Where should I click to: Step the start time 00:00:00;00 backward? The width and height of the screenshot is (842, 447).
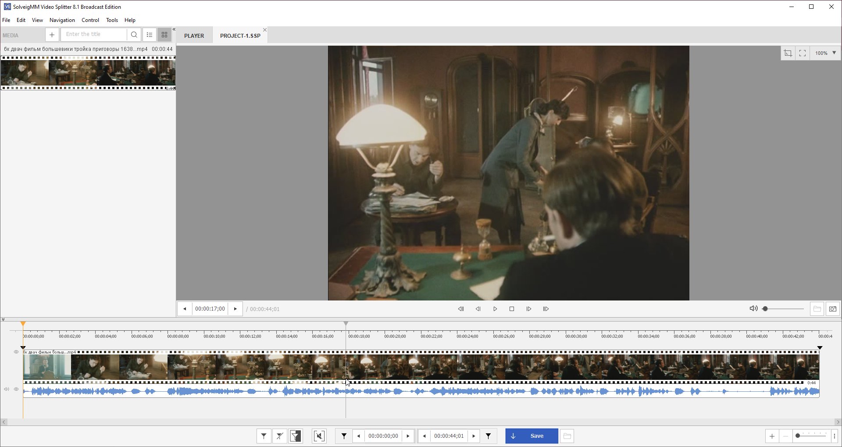(359, 436)
